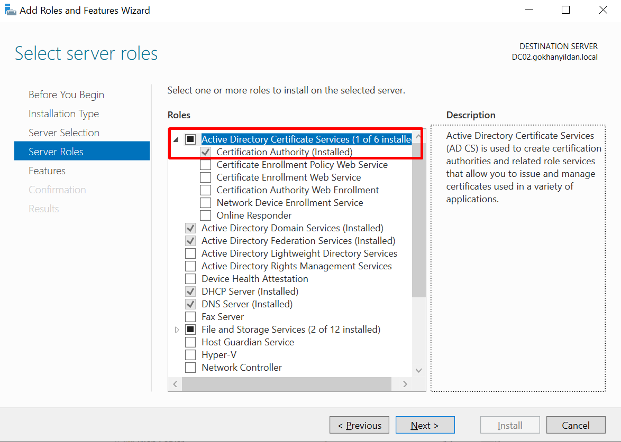The width and height of the screenshot is (621, 442).
Task: Select Active Directory Federation Services row
Action: coord(298,240)
